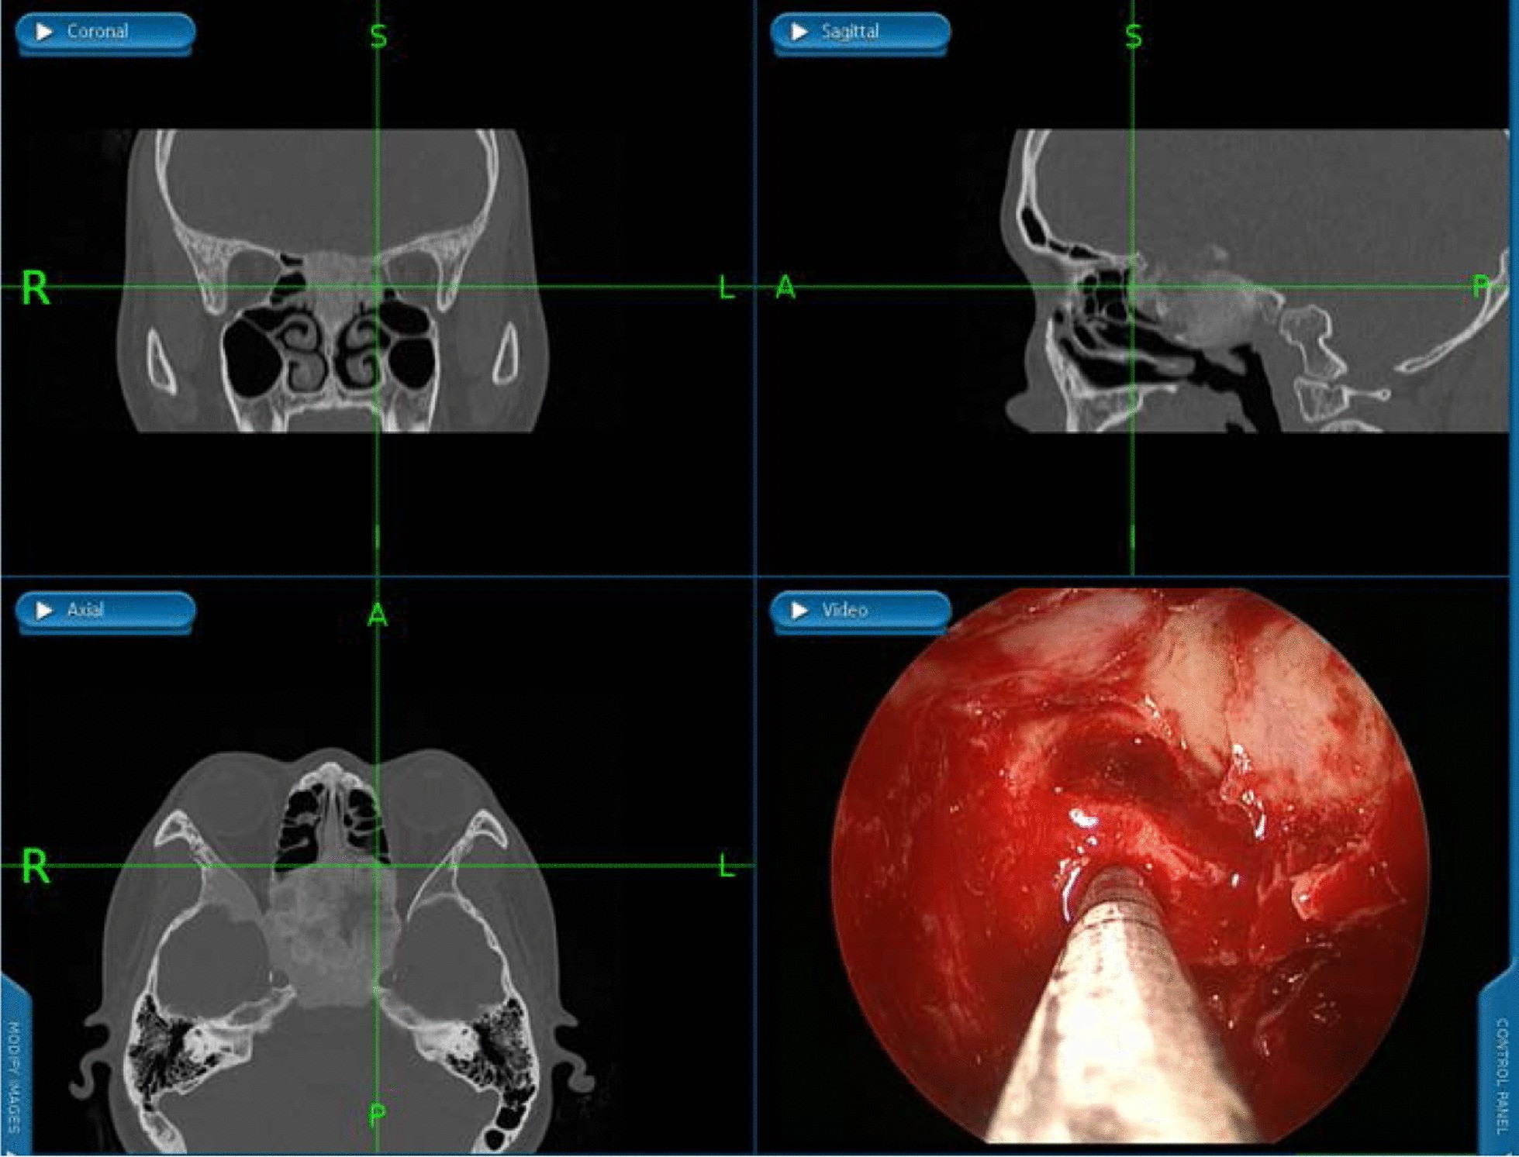1519x1157 pixels.
Task: Click the A label in sagittal view
Action: (785, 288)
